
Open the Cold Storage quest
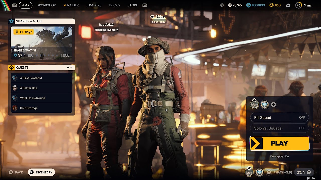point(41,108)
